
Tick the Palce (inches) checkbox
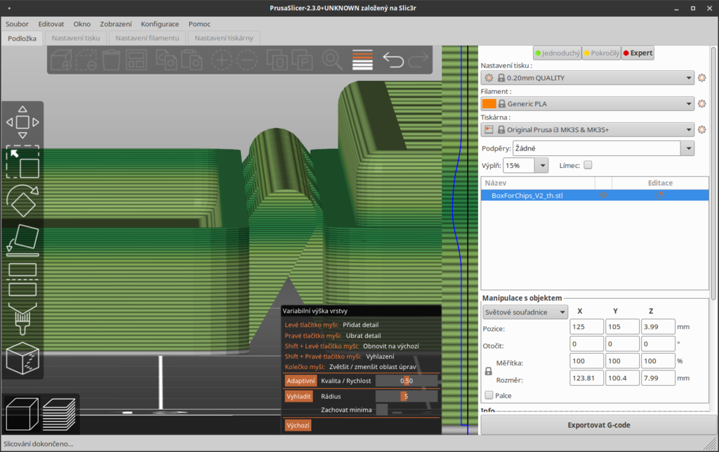point(489,396)
